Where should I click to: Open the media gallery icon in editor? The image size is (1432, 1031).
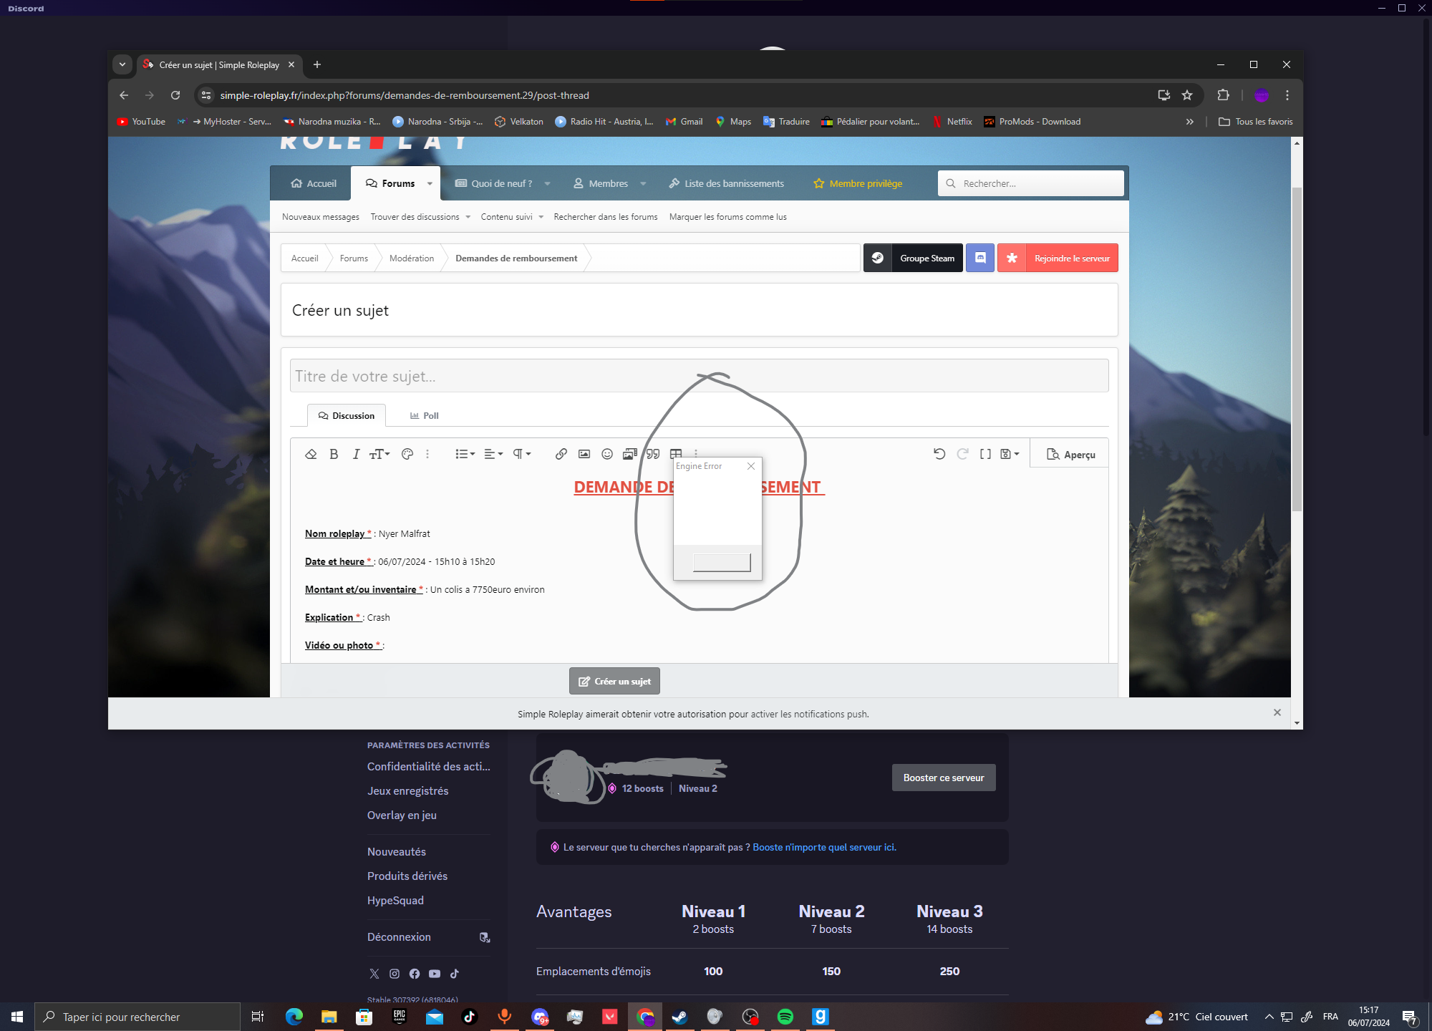tap(630, 454)
